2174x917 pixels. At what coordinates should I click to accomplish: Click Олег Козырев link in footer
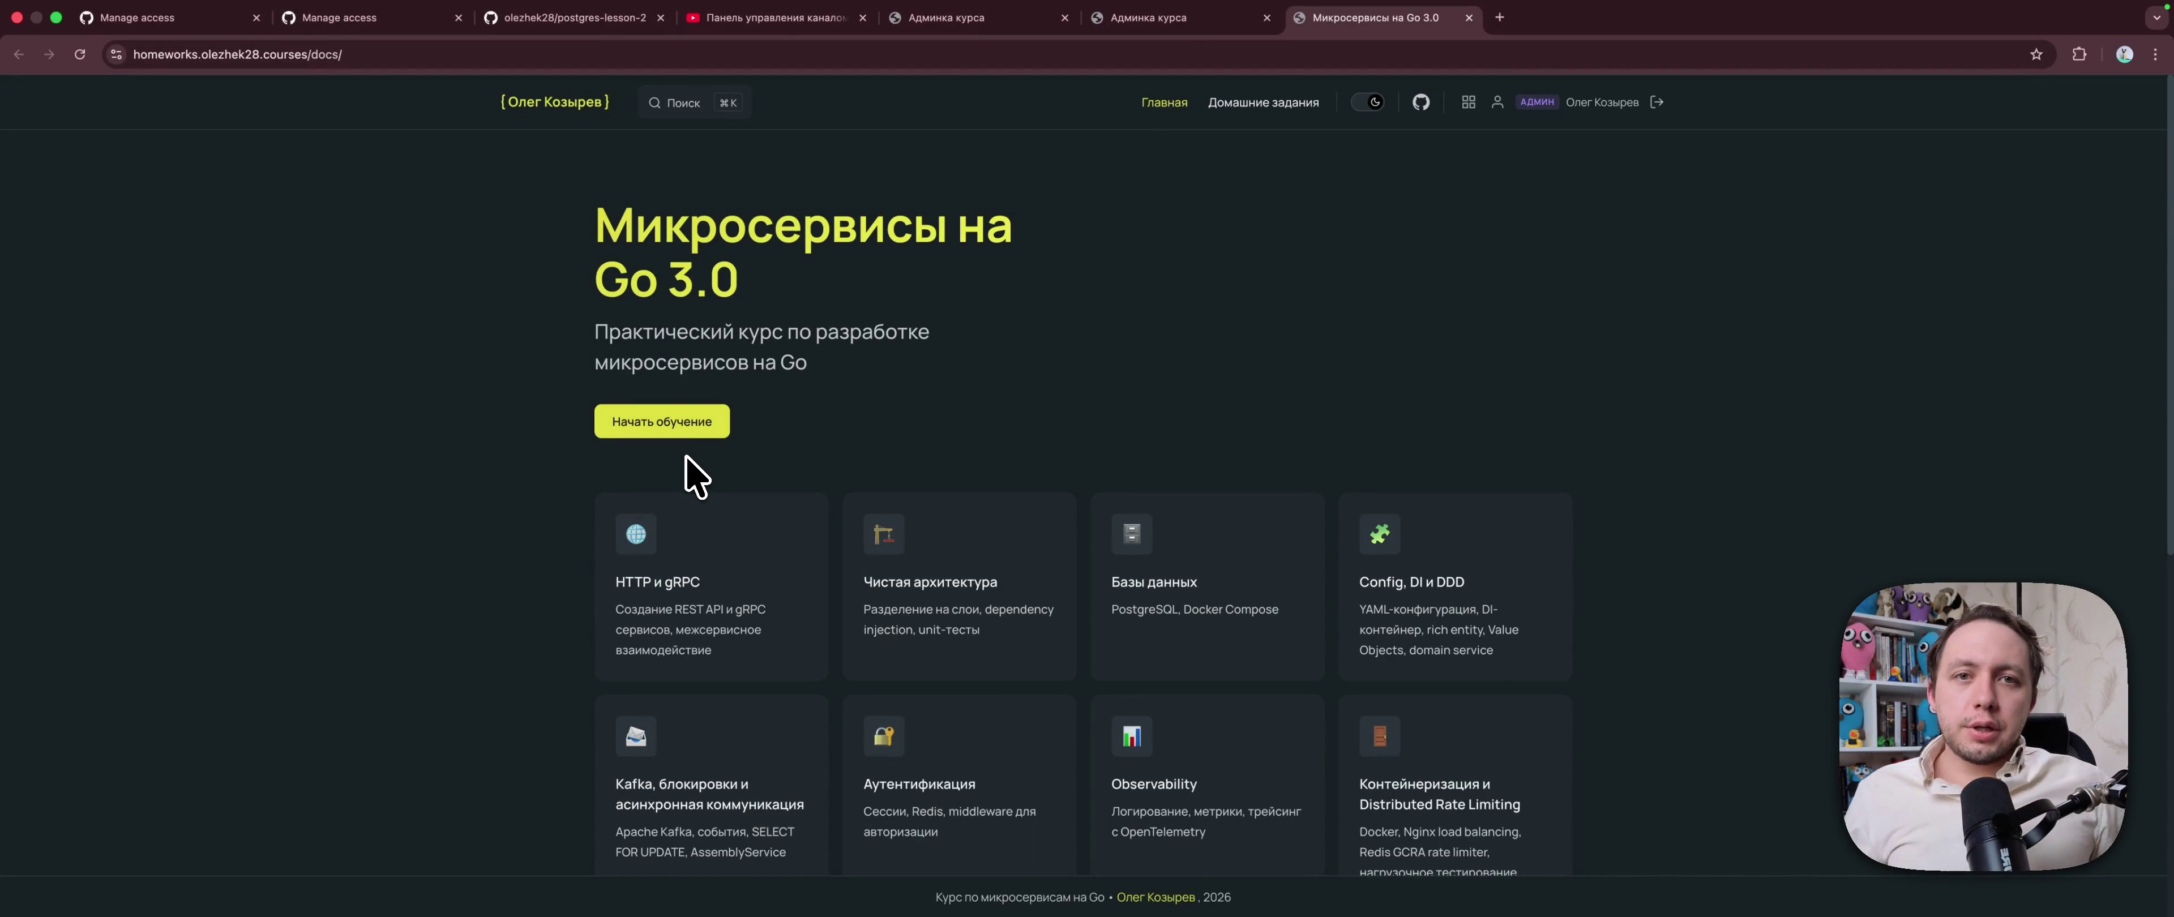(1156, 898)
